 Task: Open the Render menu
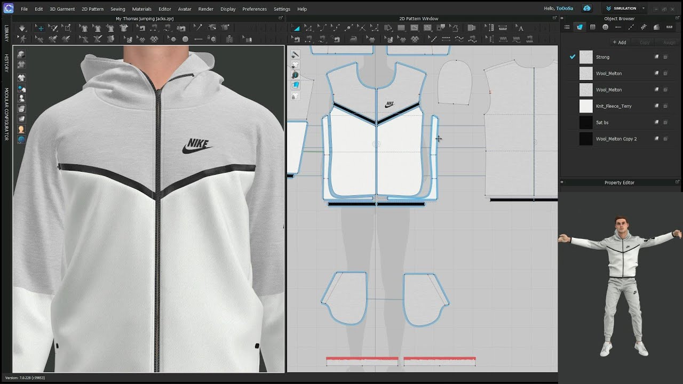point(205,9)
